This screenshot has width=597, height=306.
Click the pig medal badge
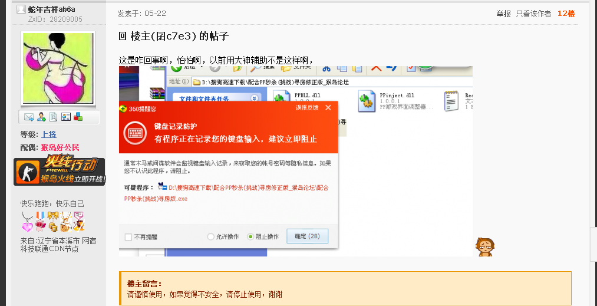tap(40, 222)
